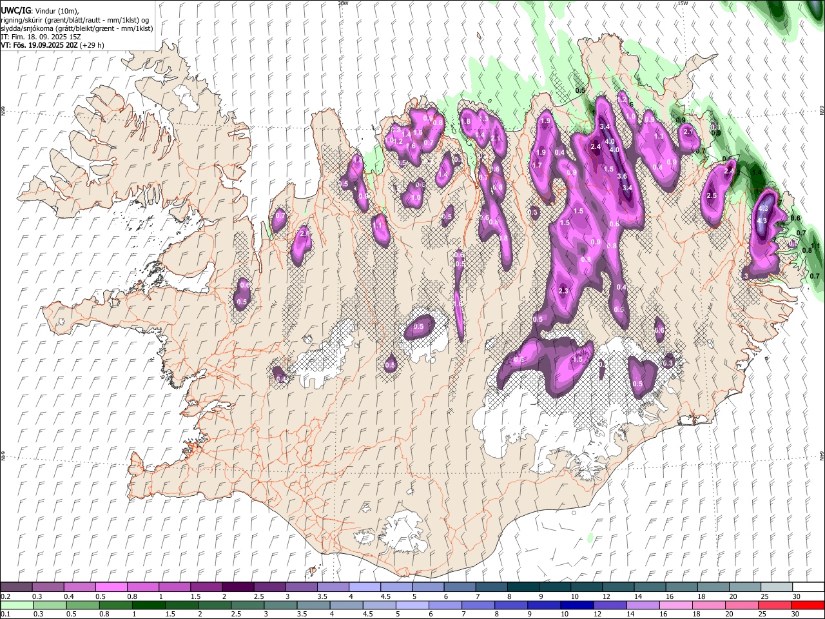Click the lavender 4 swatch in upper legend row
Image resolution: width=825 pixels, height=619 pixels.
[x=365, y=587]
